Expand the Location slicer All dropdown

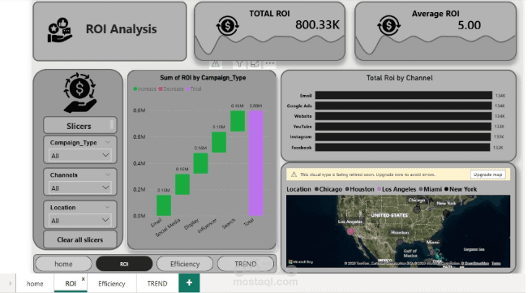pos(80,221)
